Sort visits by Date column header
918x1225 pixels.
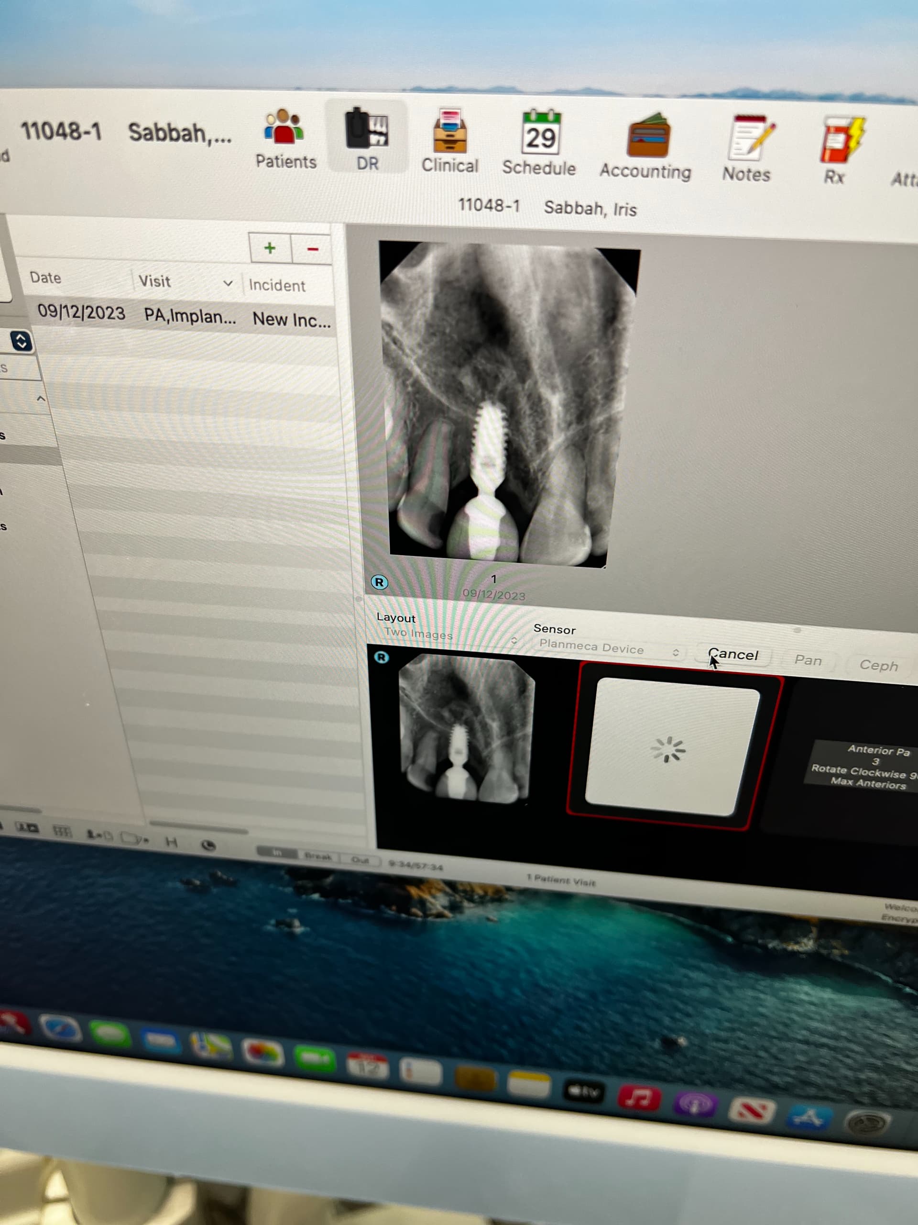pos(45,278)
